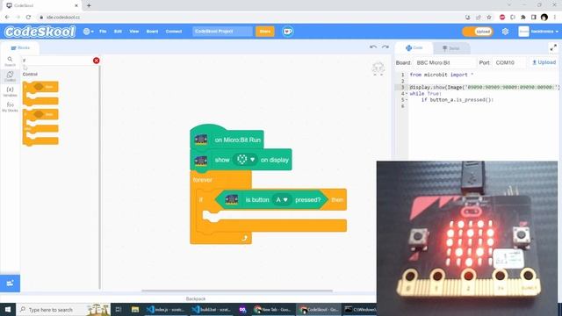562x316 pixels.
Task: Open the Windows Start menu
Action: click(x=8, y=309)
